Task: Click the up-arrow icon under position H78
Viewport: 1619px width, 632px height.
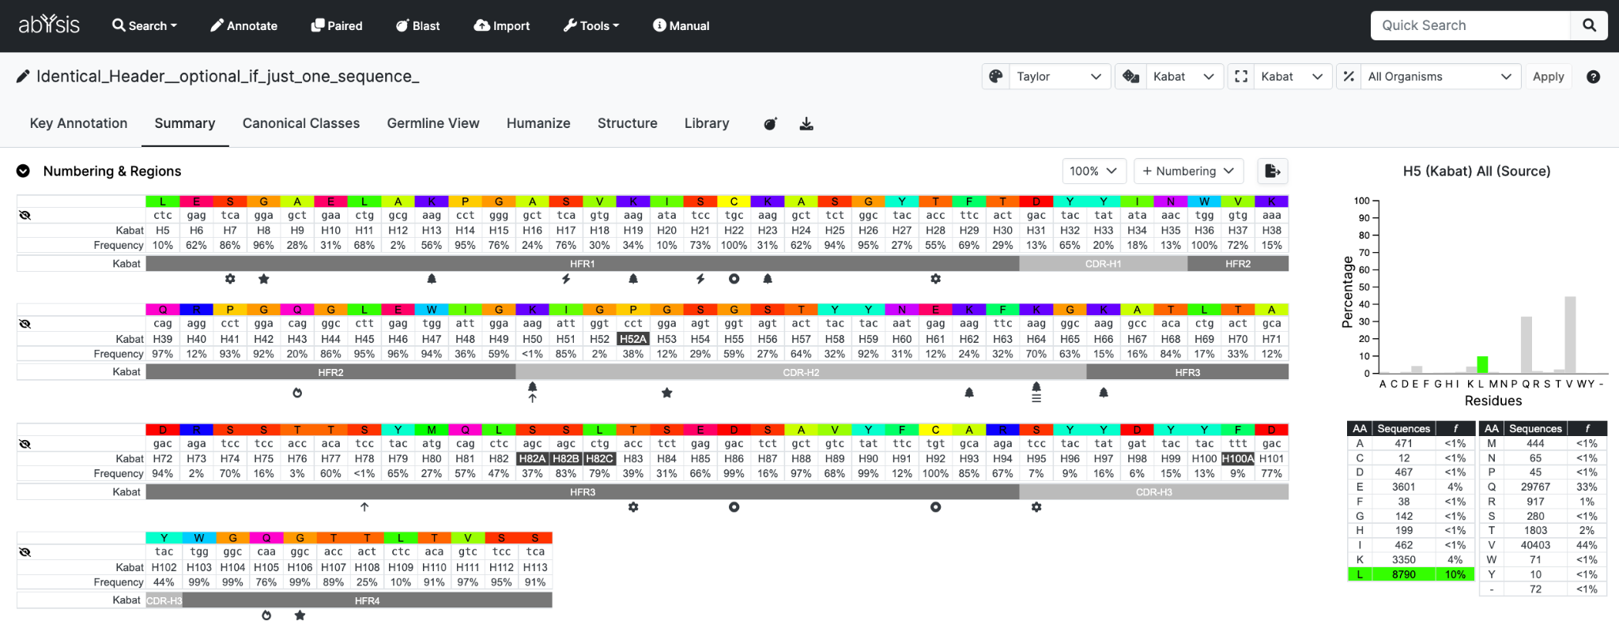Action: (364, 507)
